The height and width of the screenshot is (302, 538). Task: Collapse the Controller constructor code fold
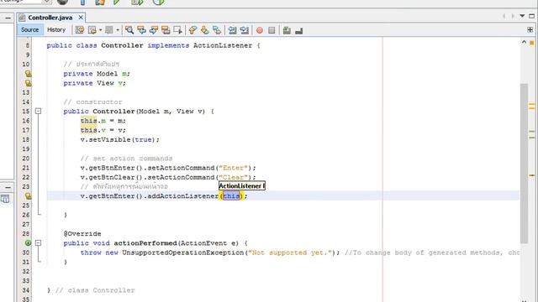coord(38,111)
